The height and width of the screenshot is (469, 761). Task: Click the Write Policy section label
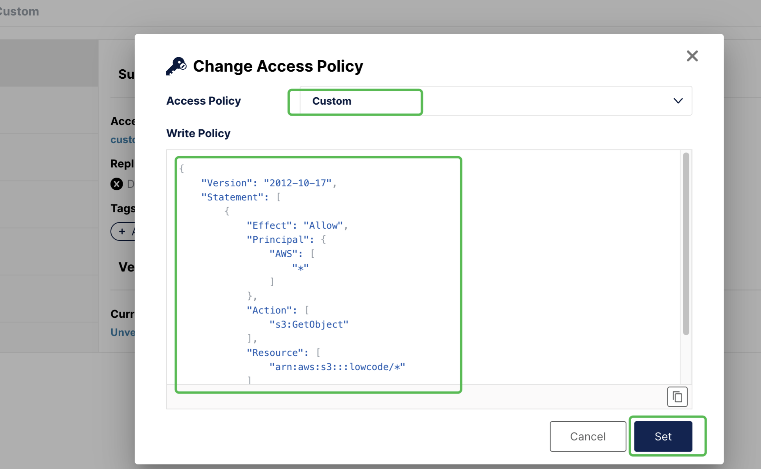[198, 133]
